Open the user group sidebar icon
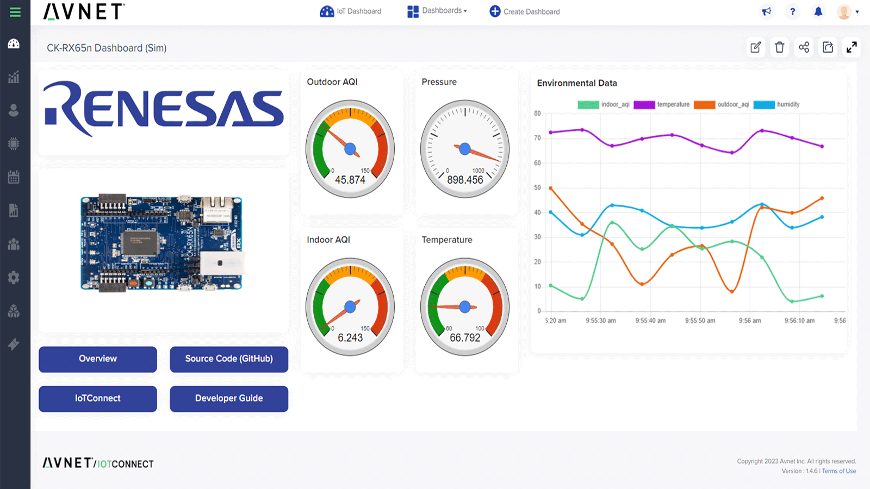Viewport: 870px width, 489px height. point(14,244)
